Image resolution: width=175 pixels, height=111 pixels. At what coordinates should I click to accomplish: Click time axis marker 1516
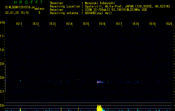102,24
